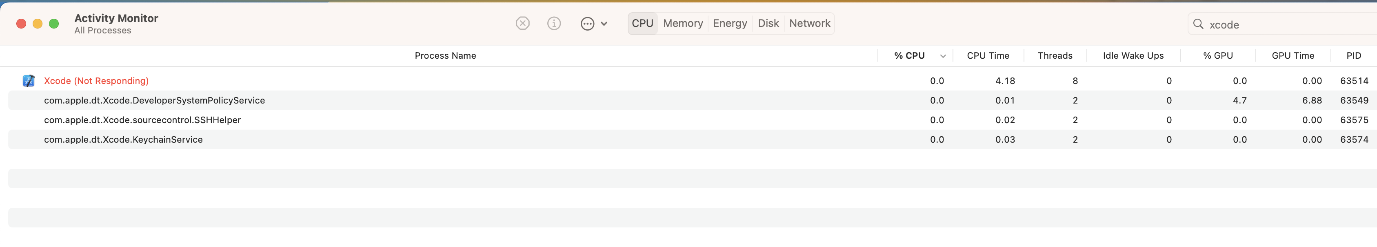
Task: Sort by the Process Name column
Action: click(x=445, y=55)
